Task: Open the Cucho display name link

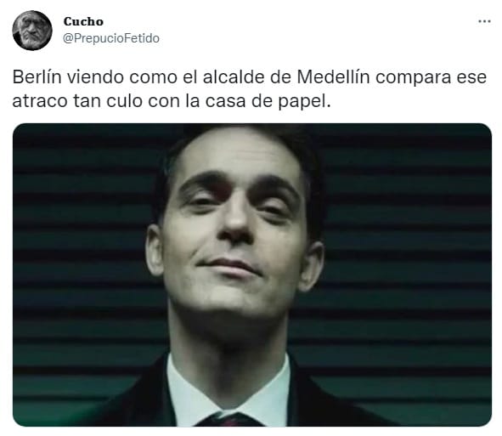Action: click(83, 21)
